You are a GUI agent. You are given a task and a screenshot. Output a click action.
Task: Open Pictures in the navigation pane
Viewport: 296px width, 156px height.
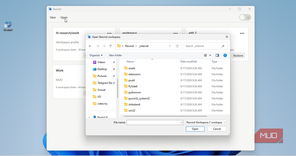pyautogui.click(x=102, y=76)
